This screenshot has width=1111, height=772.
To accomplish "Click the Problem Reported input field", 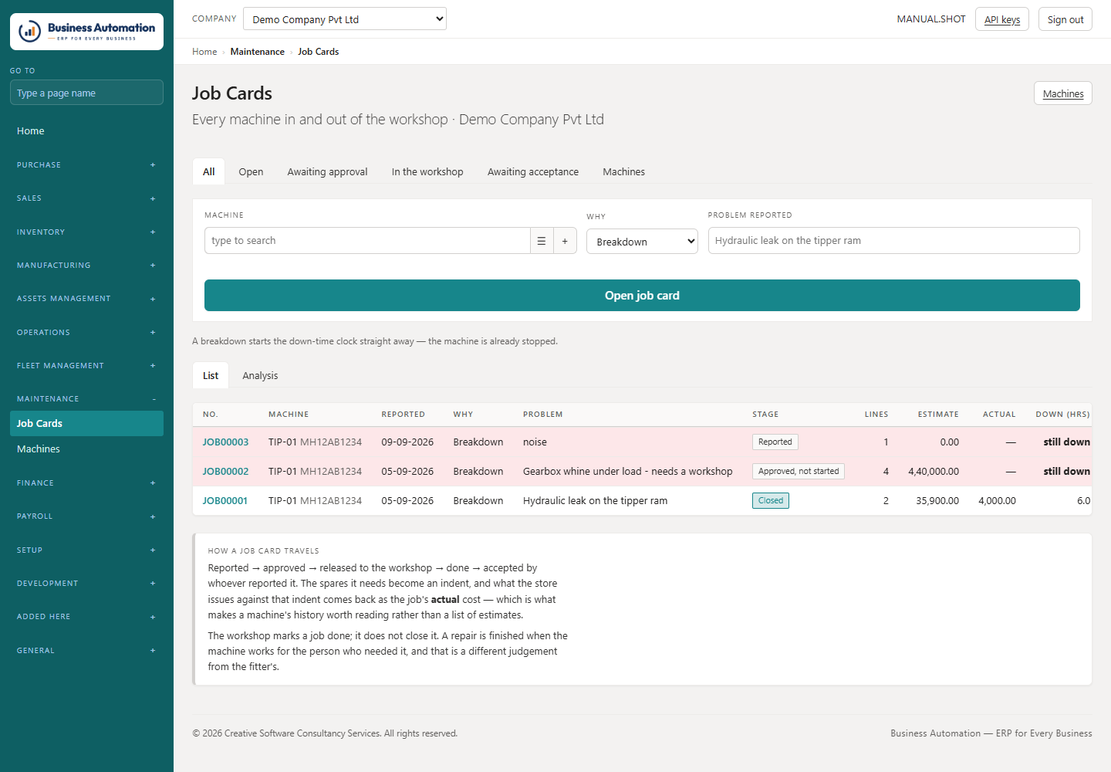I will coord(893,241).
